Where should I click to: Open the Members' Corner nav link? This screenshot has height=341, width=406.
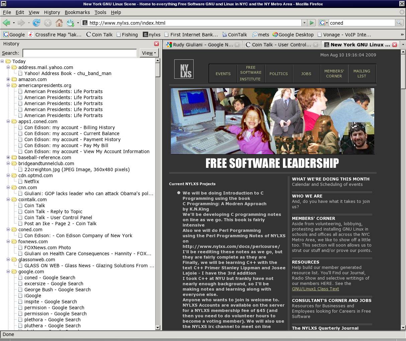(334, 73)
